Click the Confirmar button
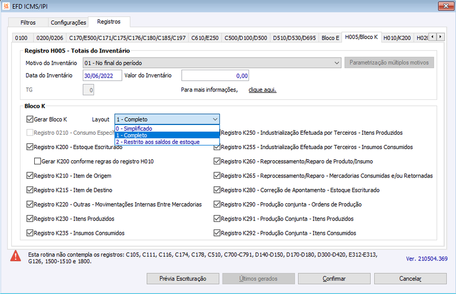Screen dimensions: 456x294 tap(334, 279)
